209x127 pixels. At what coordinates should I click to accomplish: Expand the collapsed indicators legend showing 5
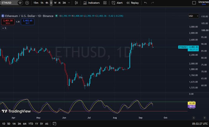coord(4,28)
